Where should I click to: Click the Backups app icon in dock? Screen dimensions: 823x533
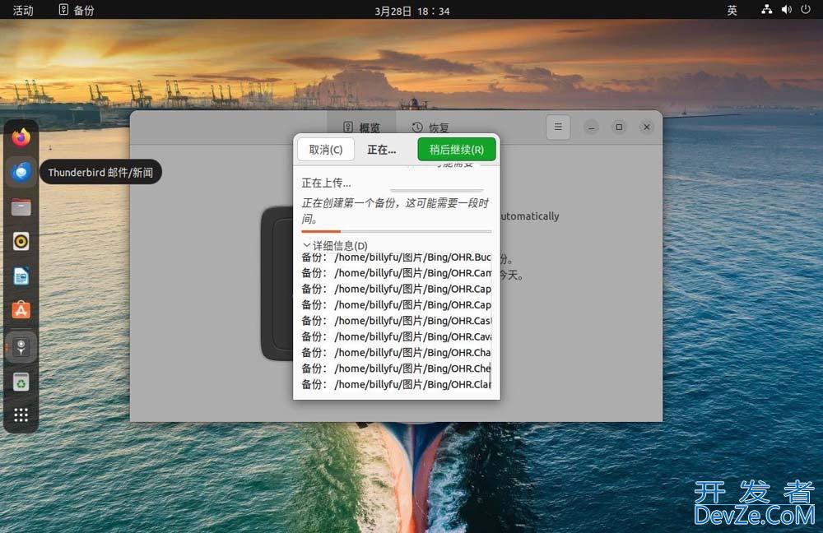[x=21, y=346]
